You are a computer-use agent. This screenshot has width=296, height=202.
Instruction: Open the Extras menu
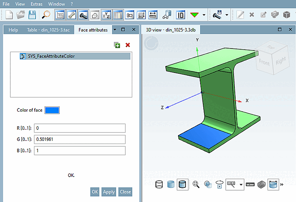point(36,4)
